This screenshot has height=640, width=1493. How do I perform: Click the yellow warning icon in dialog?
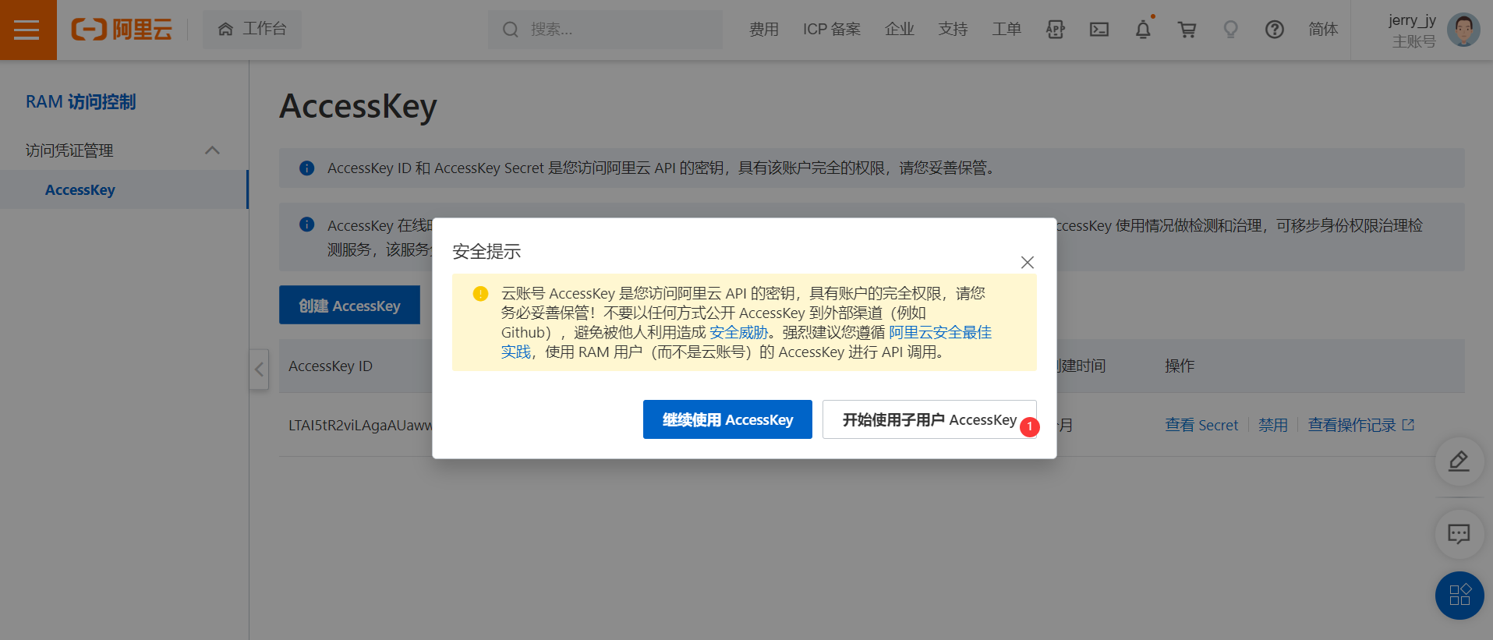tap(480, 294)
